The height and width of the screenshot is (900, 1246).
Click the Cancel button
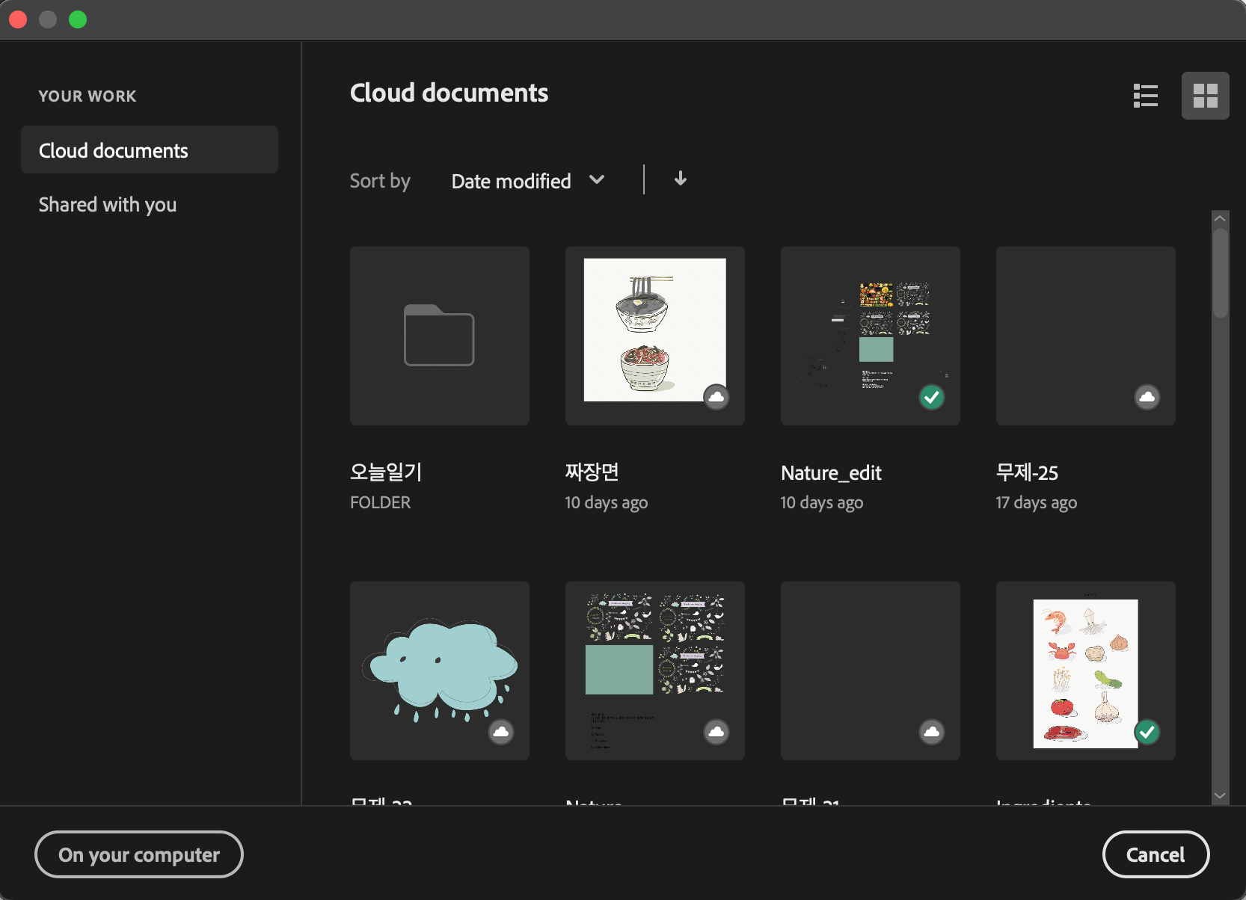[1156, 854]
